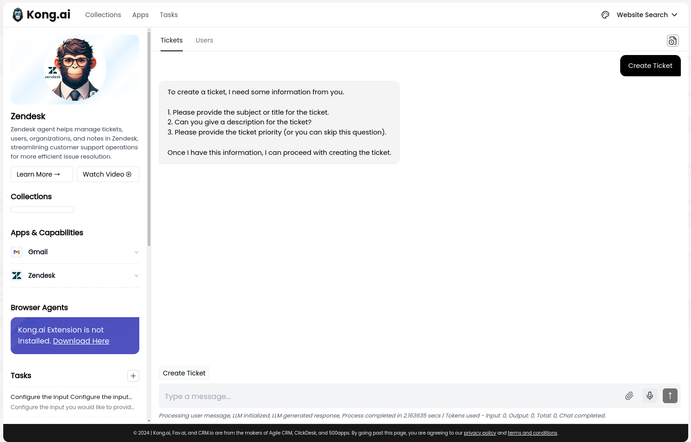Screen dimensions: 691x442
Task: Click the Watch Video button
Action: (108, 174)
